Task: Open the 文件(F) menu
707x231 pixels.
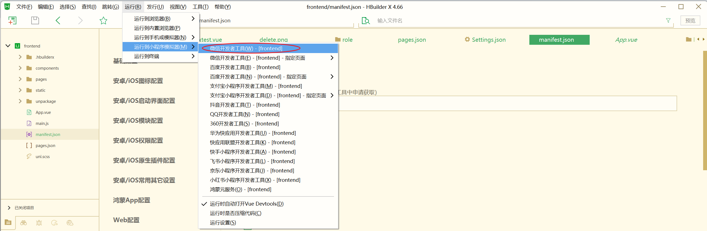Action: tap(24, 7)
